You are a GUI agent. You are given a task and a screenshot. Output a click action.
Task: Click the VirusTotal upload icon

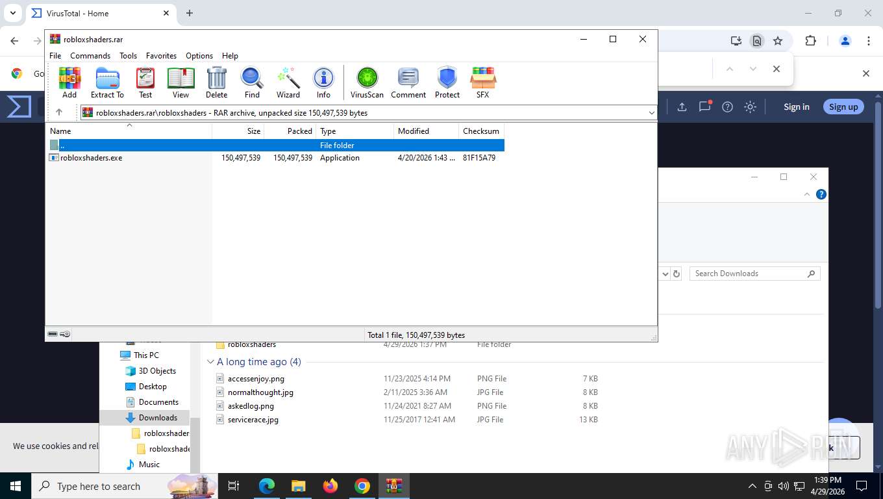[682, 107]
